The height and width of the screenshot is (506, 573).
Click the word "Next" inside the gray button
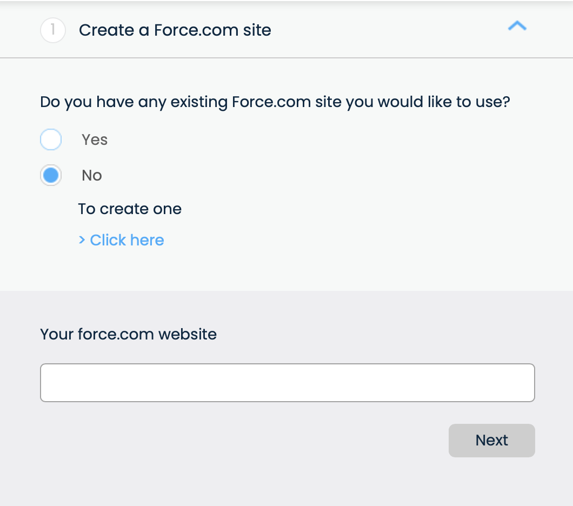coord(491,440)
